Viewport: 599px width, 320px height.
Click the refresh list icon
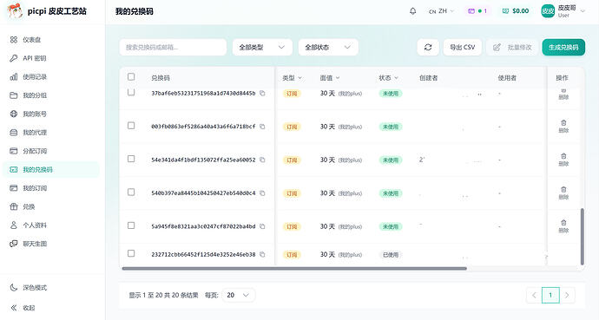pos(428,48)
